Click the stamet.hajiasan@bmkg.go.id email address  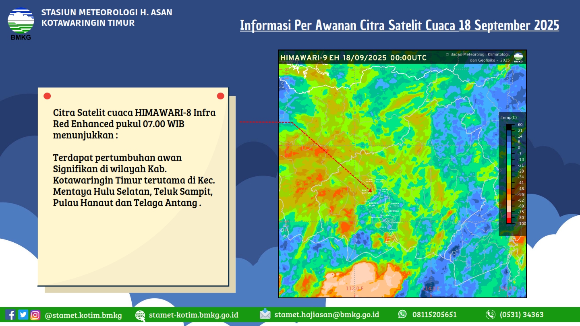coord(327,314)
